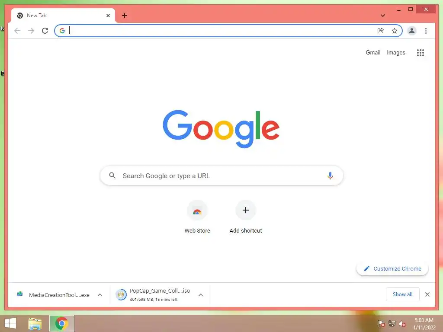443x332 pixels.
Task: Click the MediaCreationTool....exe download item
Action: coord(59,295)
